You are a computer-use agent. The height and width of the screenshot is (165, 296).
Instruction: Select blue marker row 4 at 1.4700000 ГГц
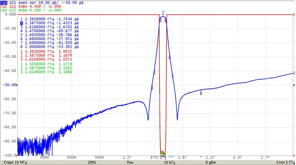point(50,31)
